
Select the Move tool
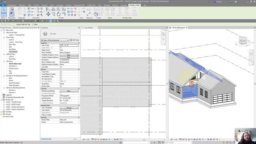coord(48,14)
